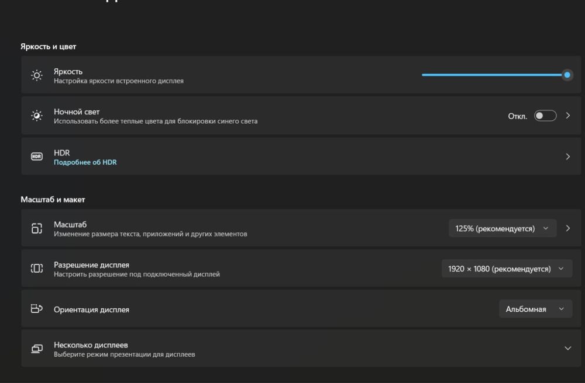Open the Альбомная orientation dropdown
This screenshot has height=383, width=585.
coord(535,308)
